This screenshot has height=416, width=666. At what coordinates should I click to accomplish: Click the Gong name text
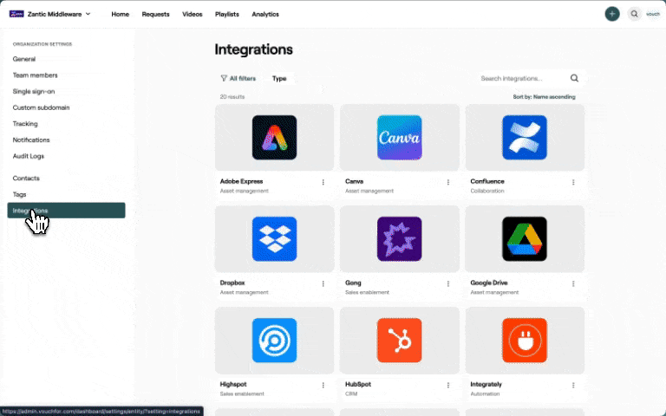point(353,283)
